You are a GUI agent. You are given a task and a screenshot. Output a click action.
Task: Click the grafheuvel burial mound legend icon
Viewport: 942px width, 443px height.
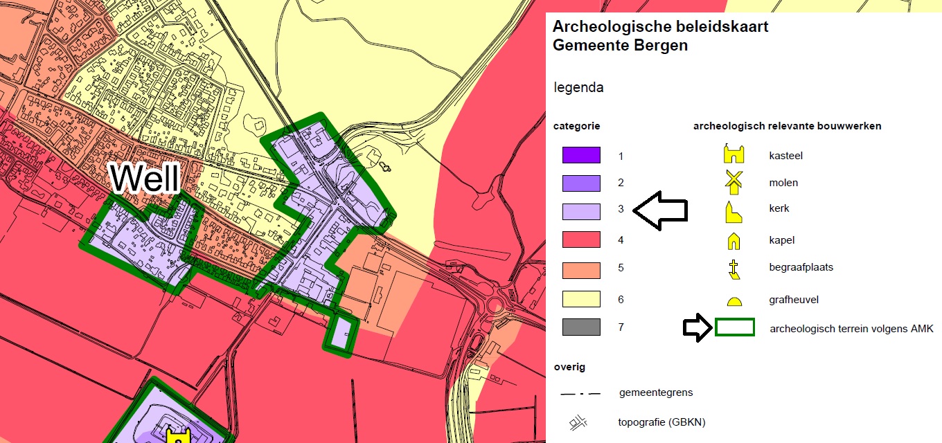coord(734,301)
